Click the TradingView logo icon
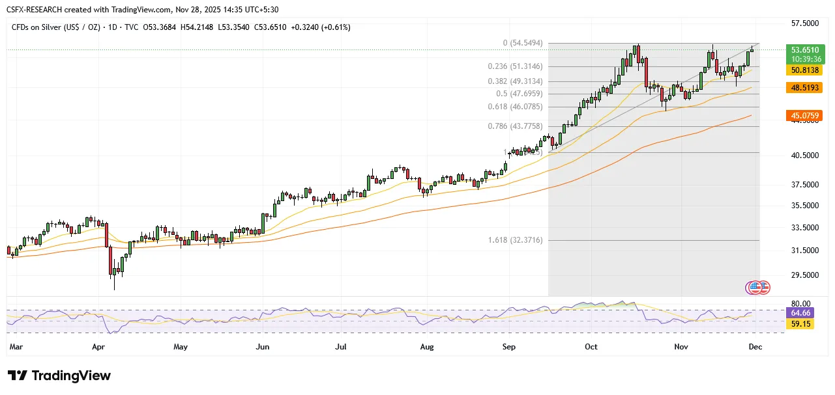835x395 pixels. click(x=18, y=376)
